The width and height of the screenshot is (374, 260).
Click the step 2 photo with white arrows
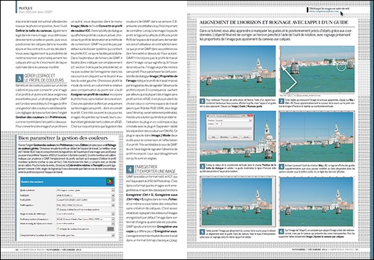pos(317,69)
